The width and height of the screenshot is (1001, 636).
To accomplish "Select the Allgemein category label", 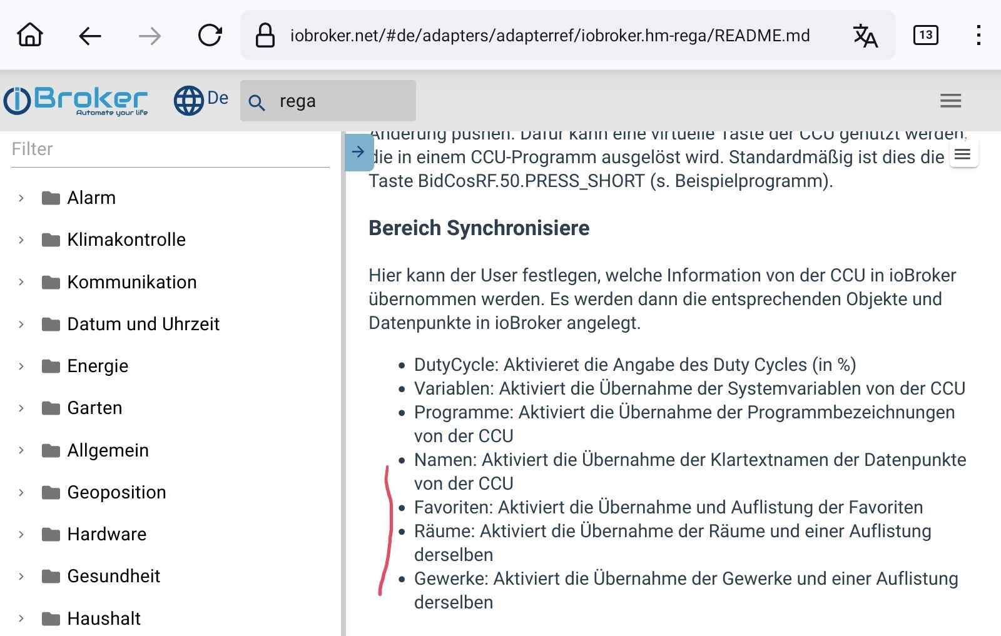I will click(x=108, y=450).
